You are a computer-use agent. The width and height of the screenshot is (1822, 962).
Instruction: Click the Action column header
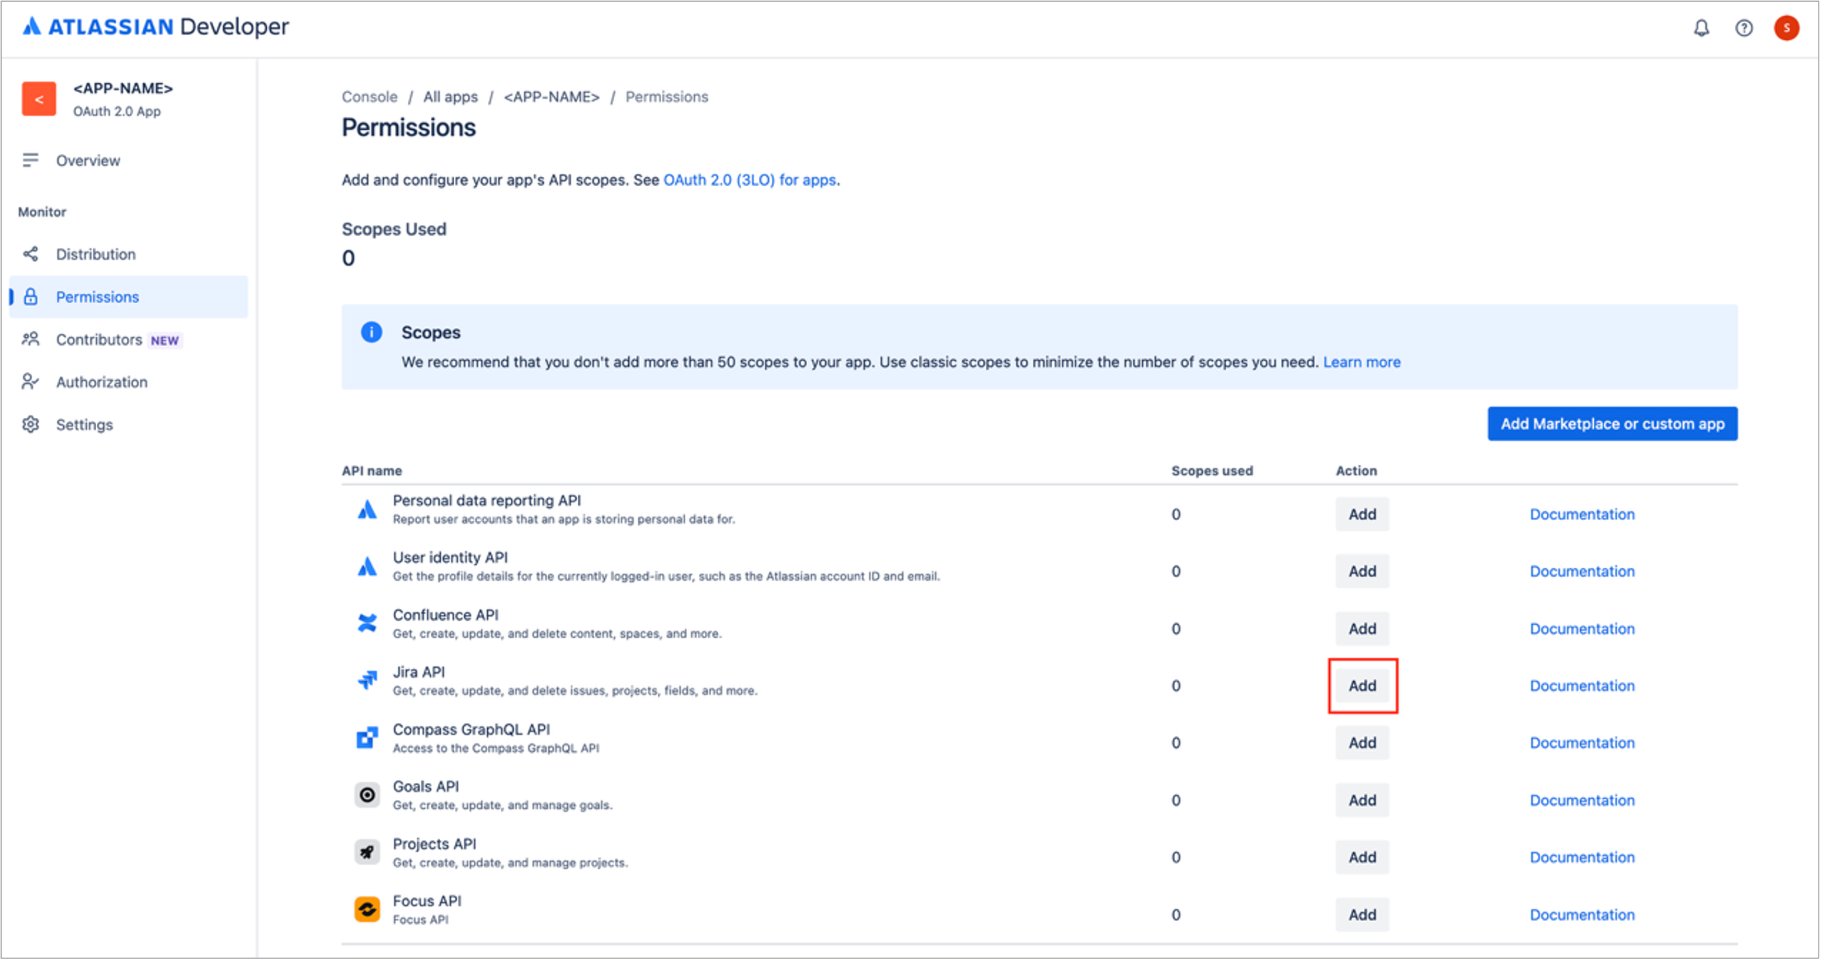pos(1356,470)
